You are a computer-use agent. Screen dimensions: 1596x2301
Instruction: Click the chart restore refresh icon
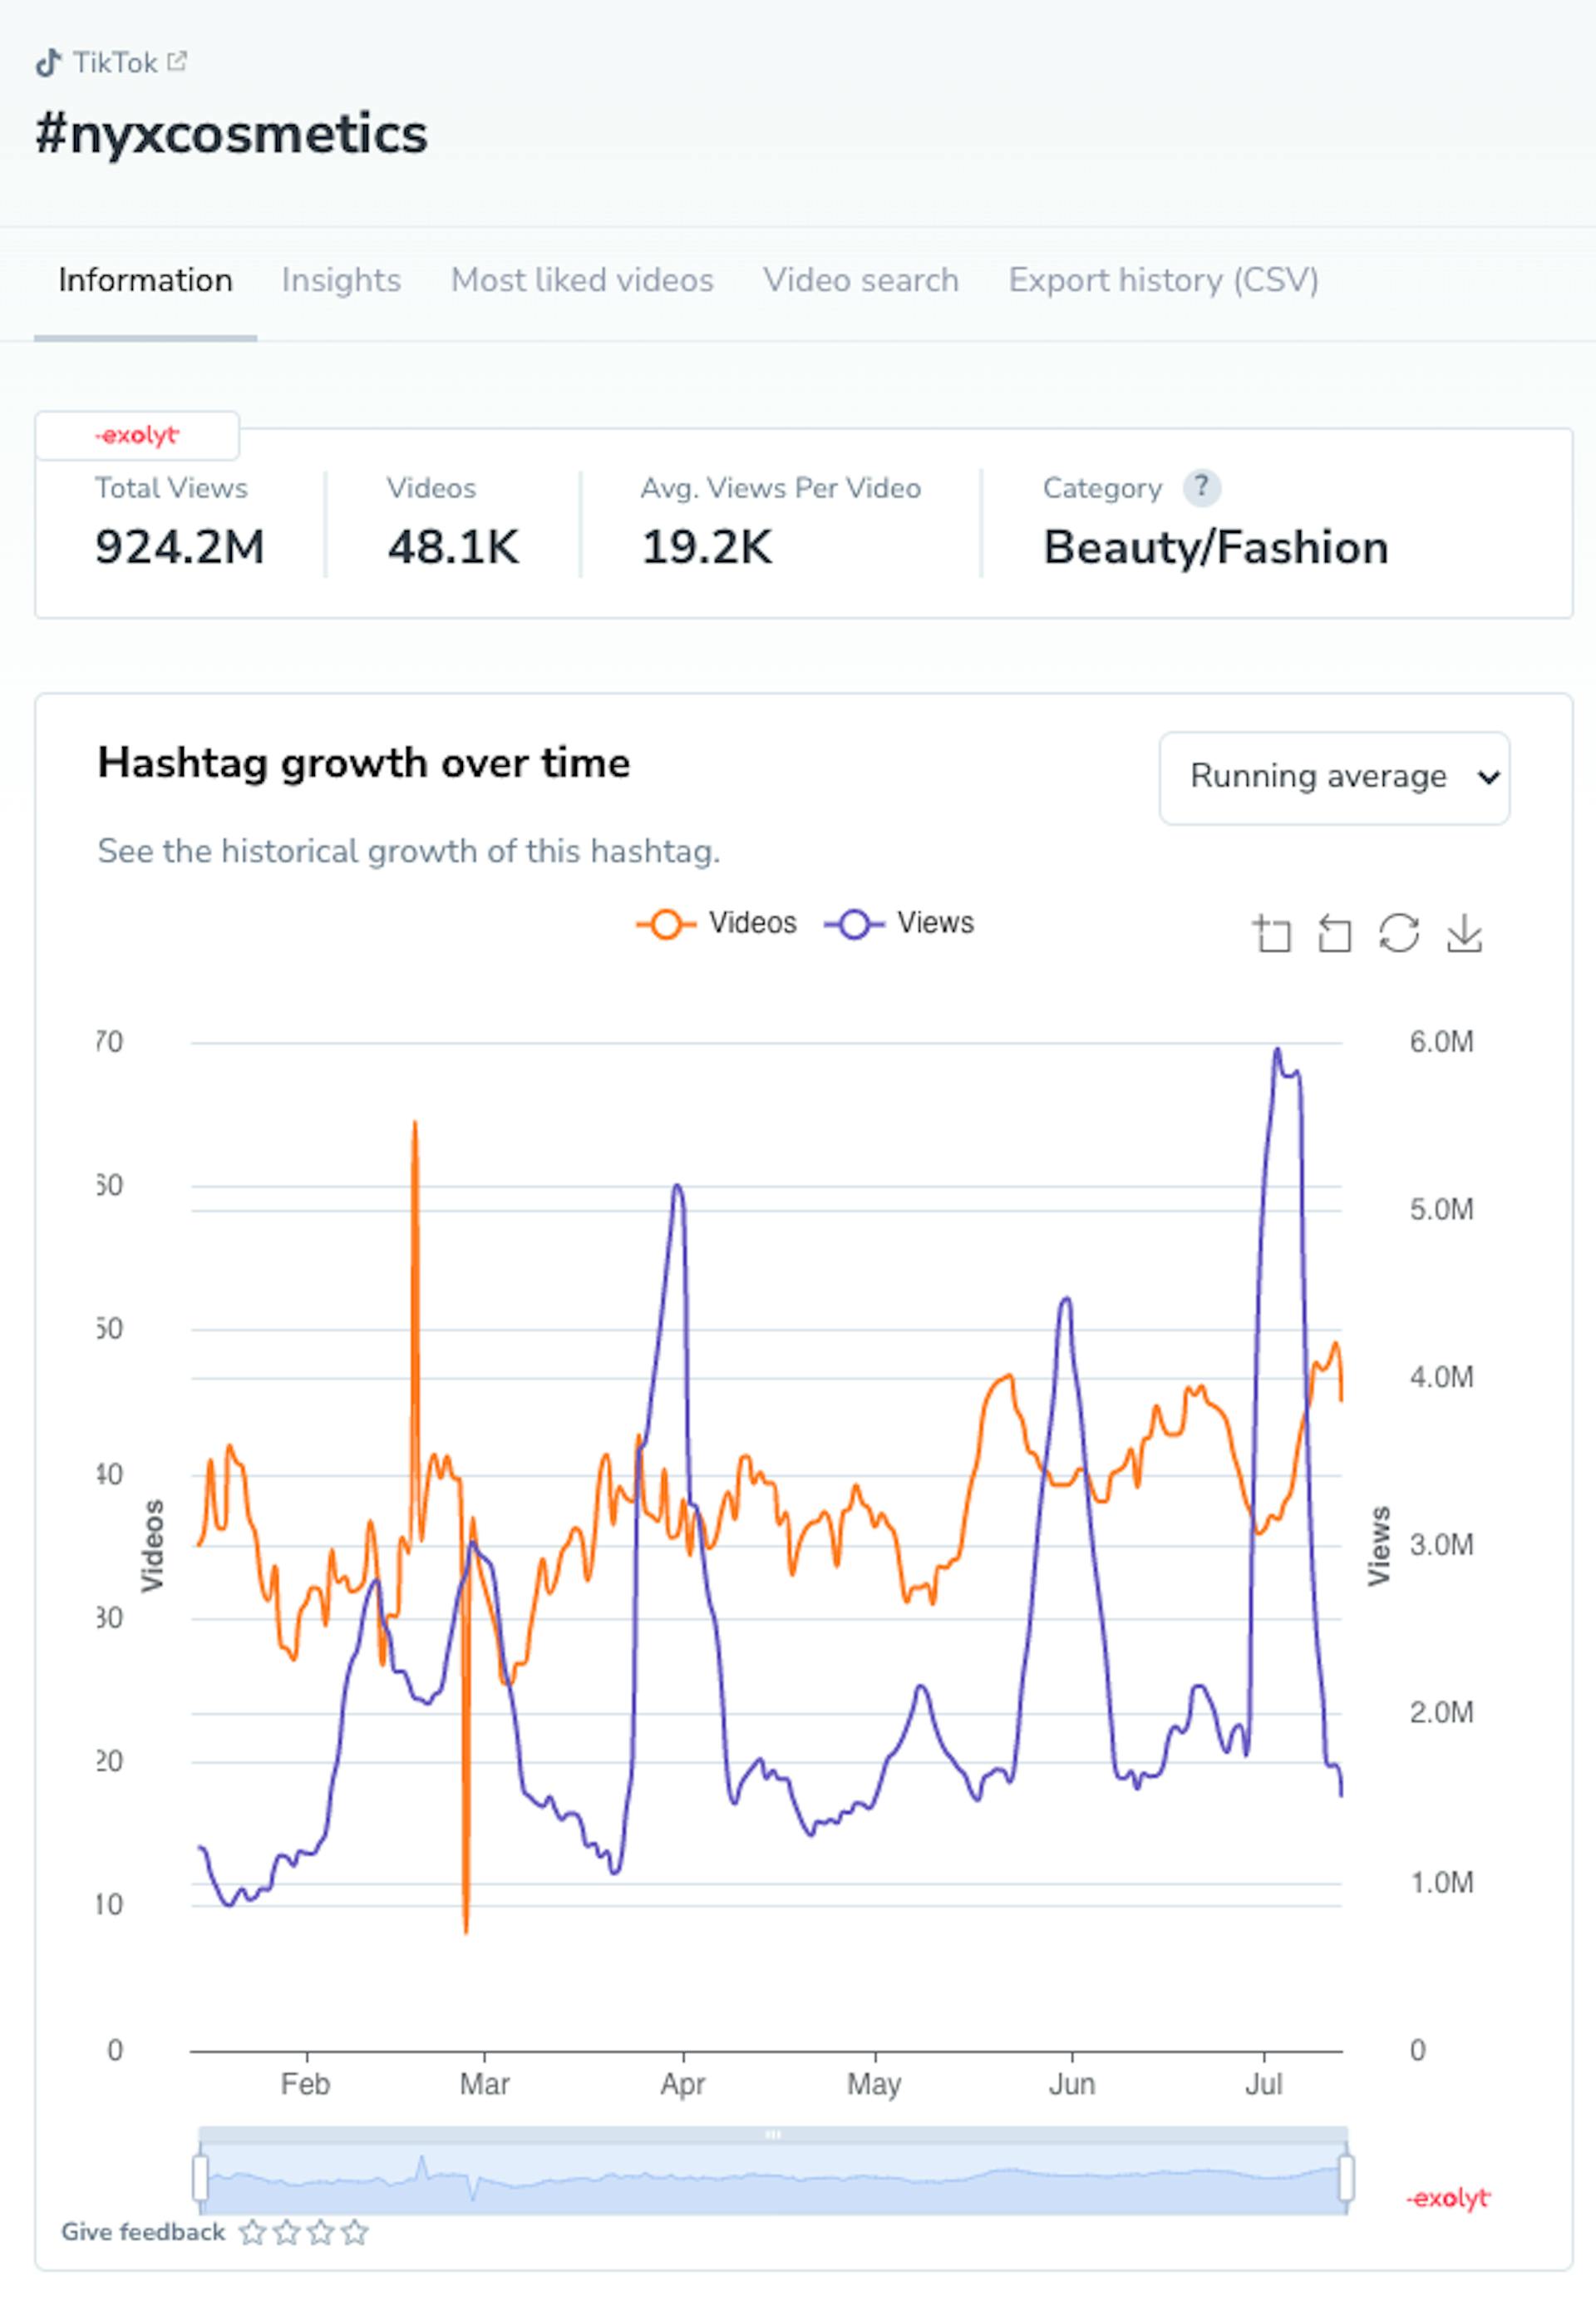click(x=1398, y=933)
